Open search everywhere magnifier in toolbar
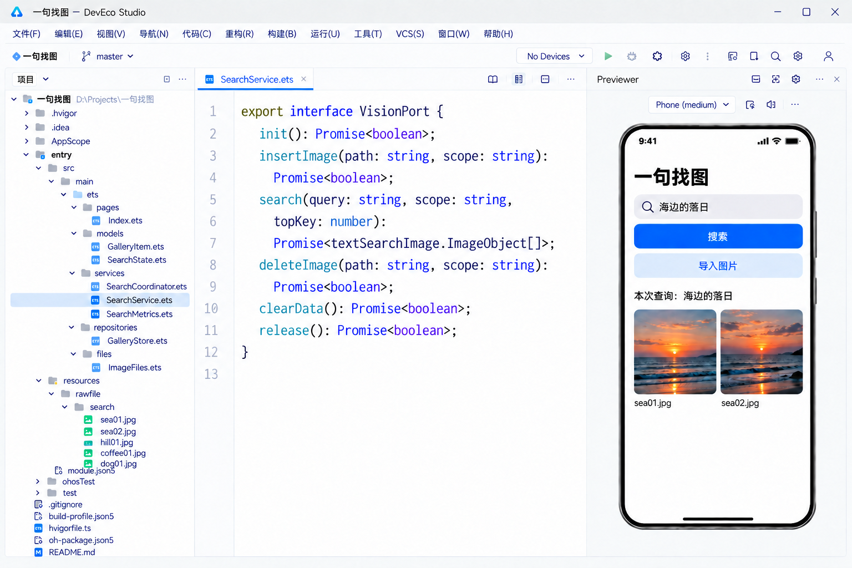The height and width of the screenshot is (568, 852). point(775,56)
